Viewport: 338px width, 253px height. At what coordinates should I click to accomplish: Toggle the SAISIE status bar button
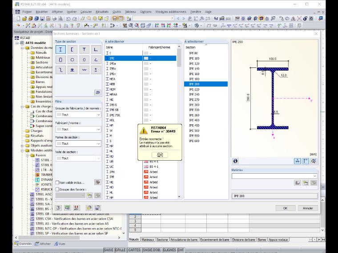pos(109,250)
